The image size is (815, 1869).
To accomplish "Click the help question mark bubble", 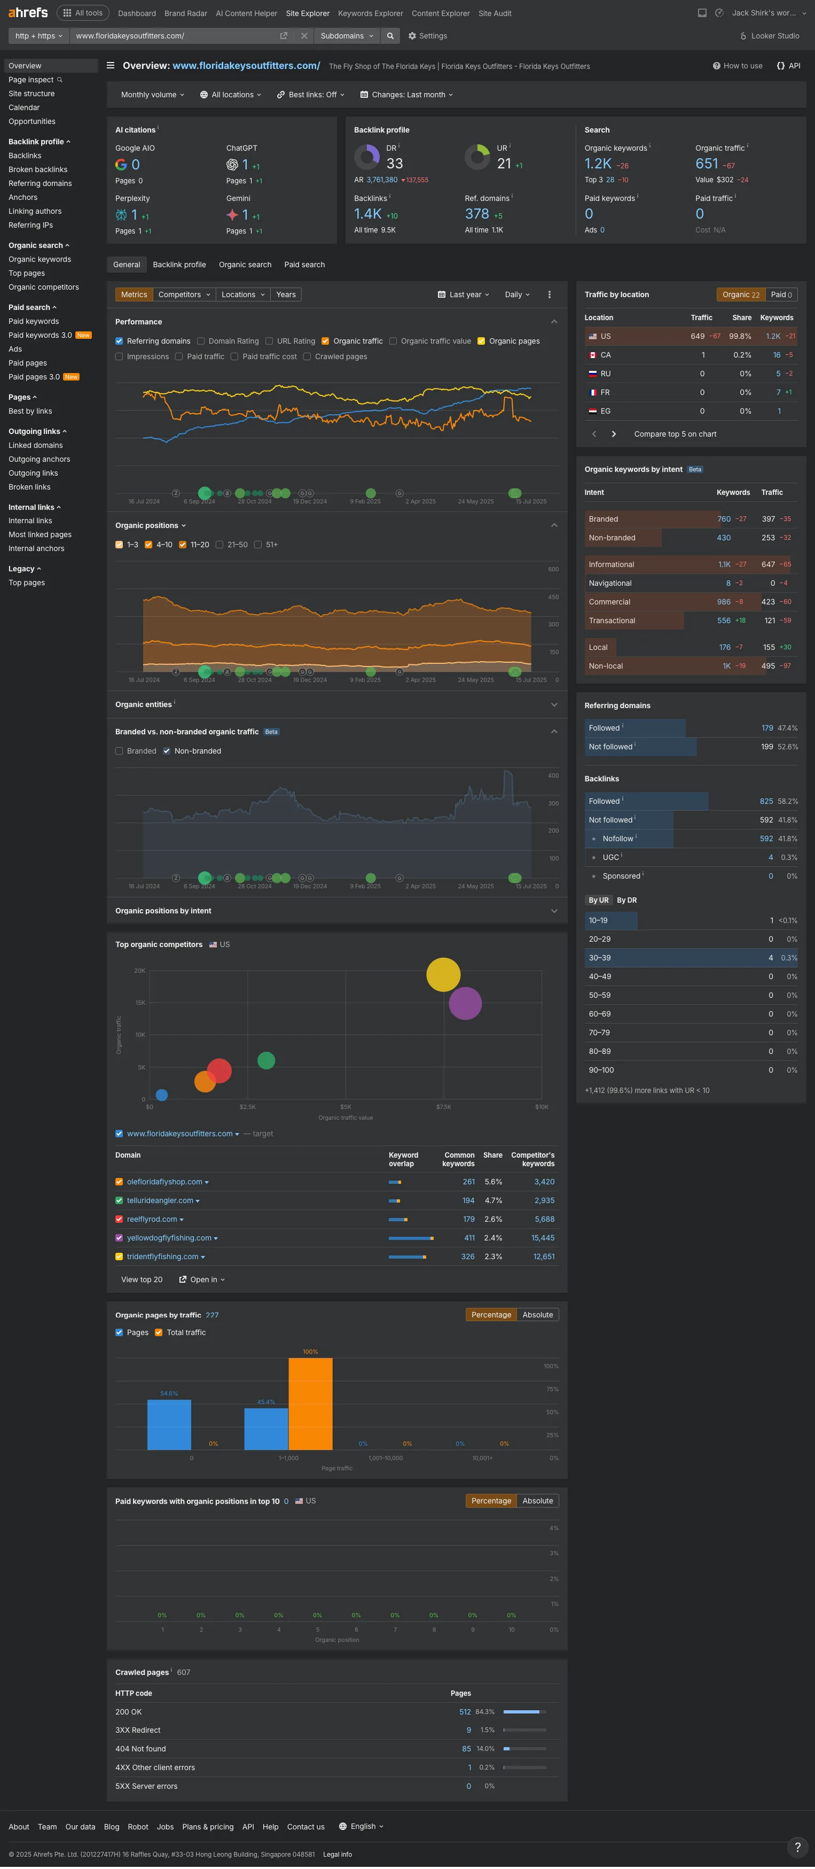I will (x=797, y=1847).
